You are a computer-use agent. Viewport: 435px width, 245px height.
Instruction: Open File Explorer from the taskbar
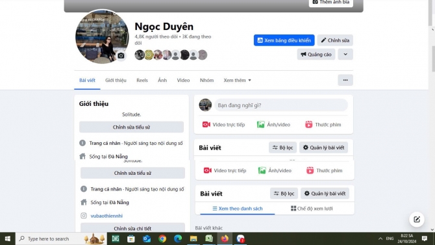[x=193, y=239]
